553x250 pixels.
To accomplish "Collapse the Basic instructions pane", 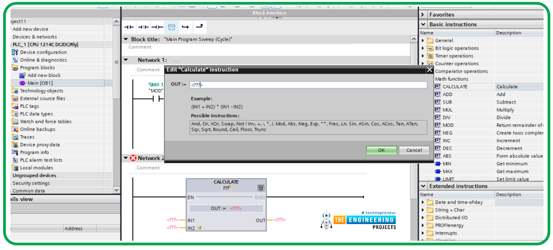I will coord(423,24).
